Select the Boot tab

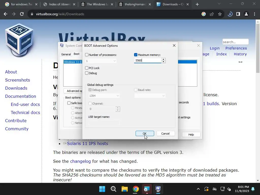tap(76, 54)
